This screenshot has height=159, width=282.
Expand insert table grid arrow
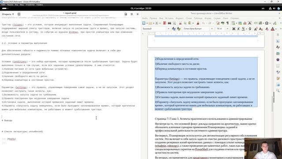coord(236,23)
